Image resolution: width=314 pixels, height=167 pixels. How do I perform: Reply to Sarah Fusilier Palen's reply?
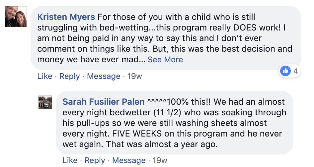(x=95, y=160)
